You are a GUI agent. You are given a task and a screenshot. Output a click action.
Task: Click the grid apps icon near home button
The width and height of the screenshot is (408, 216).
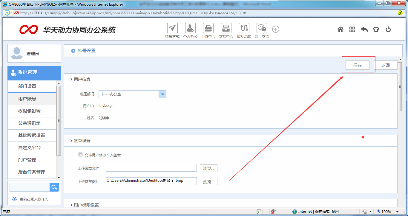pos(352,29)
